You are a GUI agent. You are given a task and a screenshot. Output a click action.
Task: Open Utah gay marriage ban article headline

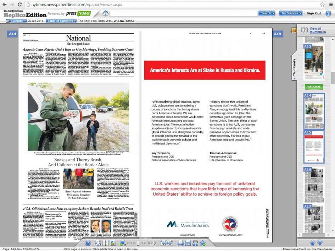pyautogui.click(x=78, y=49)
